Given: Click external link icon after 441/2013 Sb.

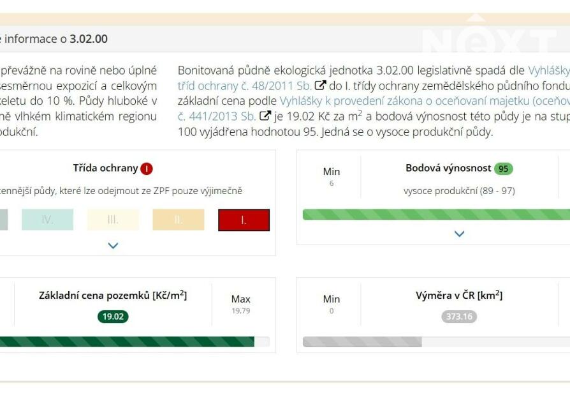Looking at the screenshot, I should click(265, 116).
